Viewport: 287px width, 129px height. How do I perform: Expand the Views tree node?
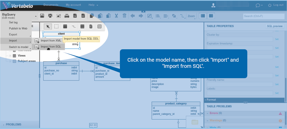click(x=10, y=56)
